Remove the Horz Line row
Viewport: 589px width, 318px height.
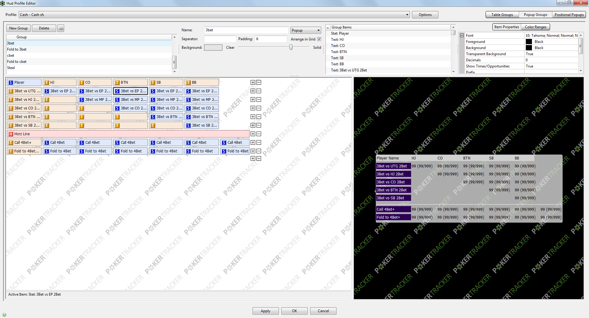coord(259,134)
